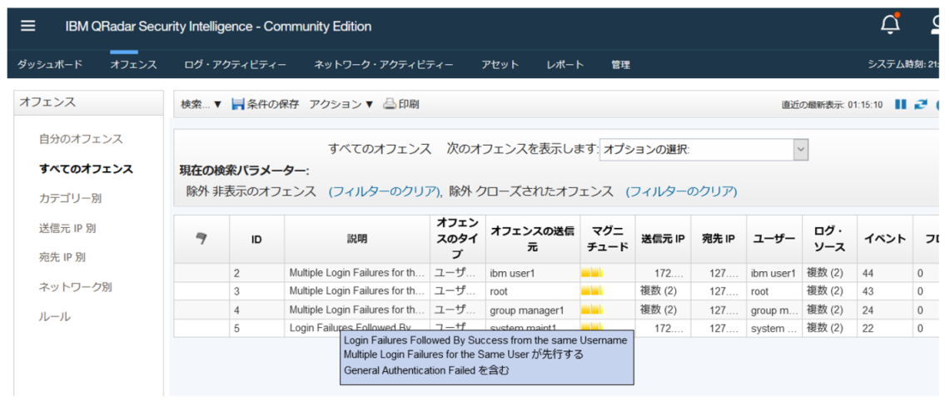Select offense row with ID 3

point(555,291)
